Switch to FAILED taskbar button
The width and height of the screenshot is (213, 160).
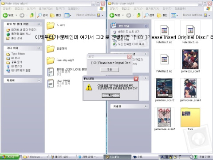118,157
